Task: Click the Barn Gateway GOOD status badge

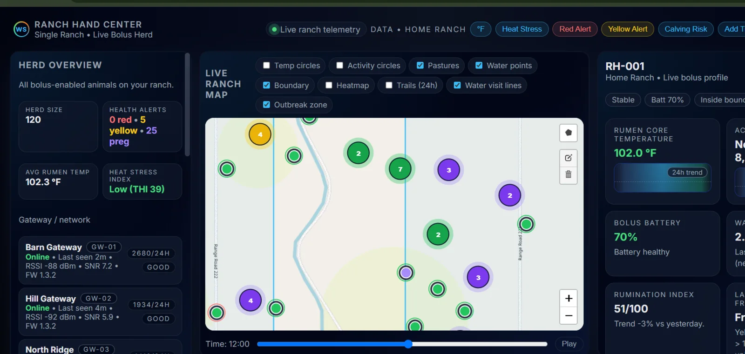Action: click(x=158, y=267)
